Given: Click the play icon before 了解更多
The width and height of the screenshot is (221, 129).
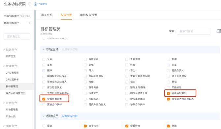Looking at the screenshot, I should point(35,4).
